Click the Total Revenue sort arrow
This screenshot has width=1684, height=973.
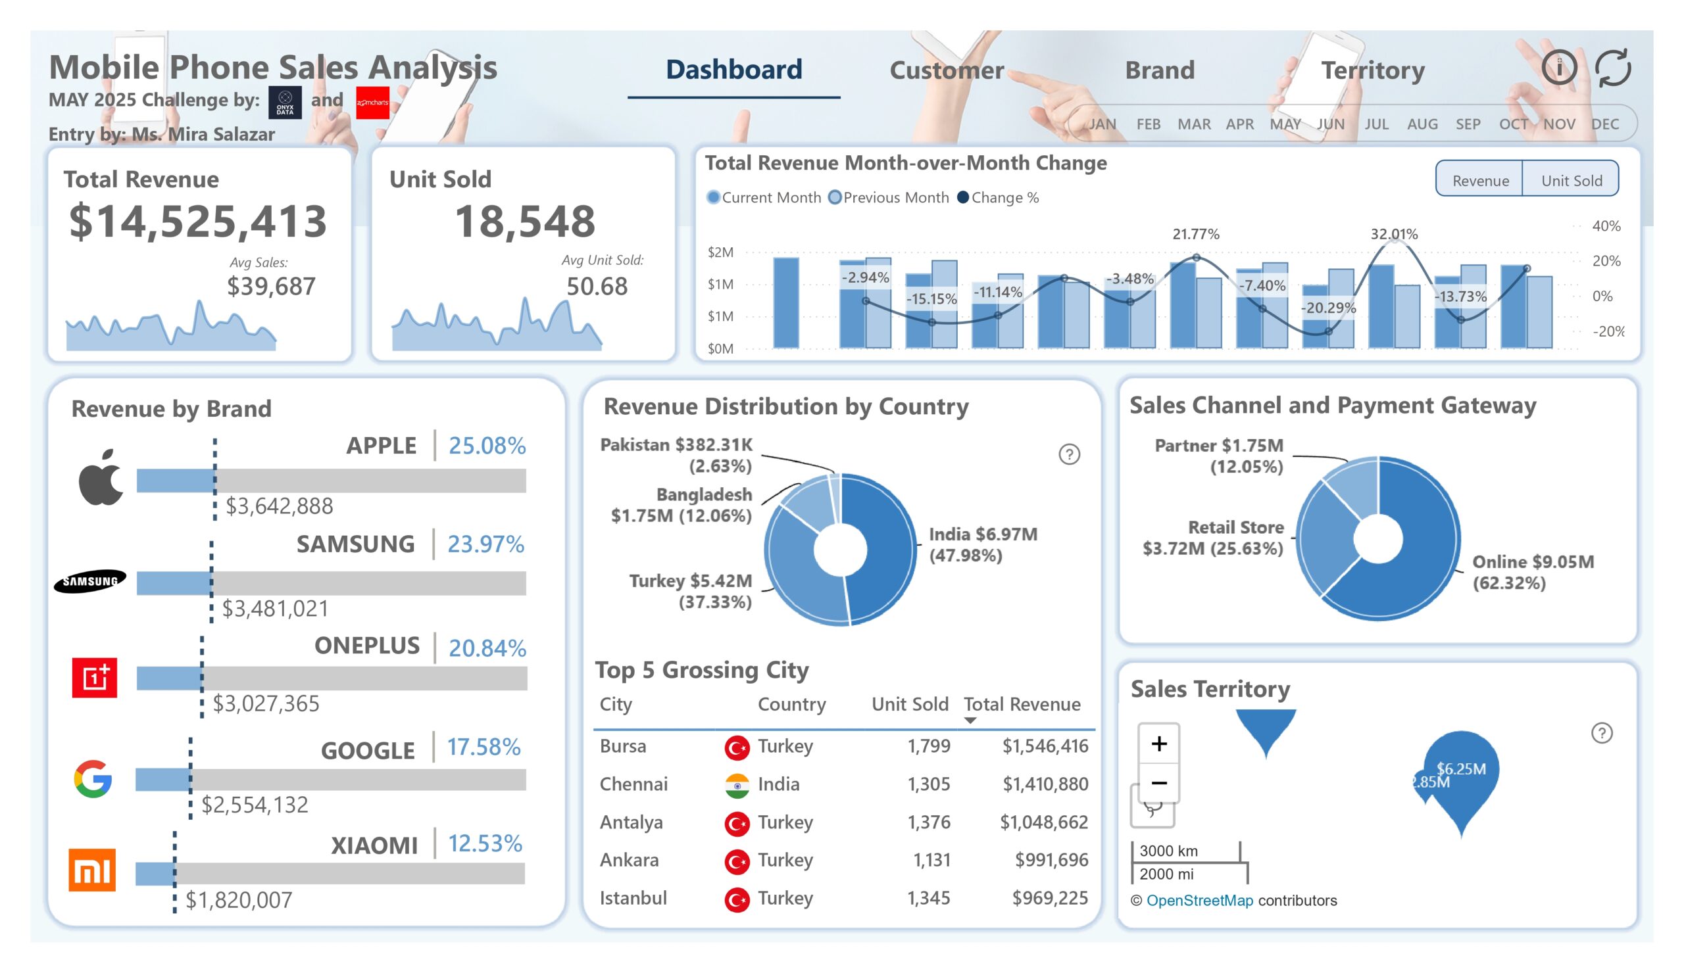pos(970,721)
